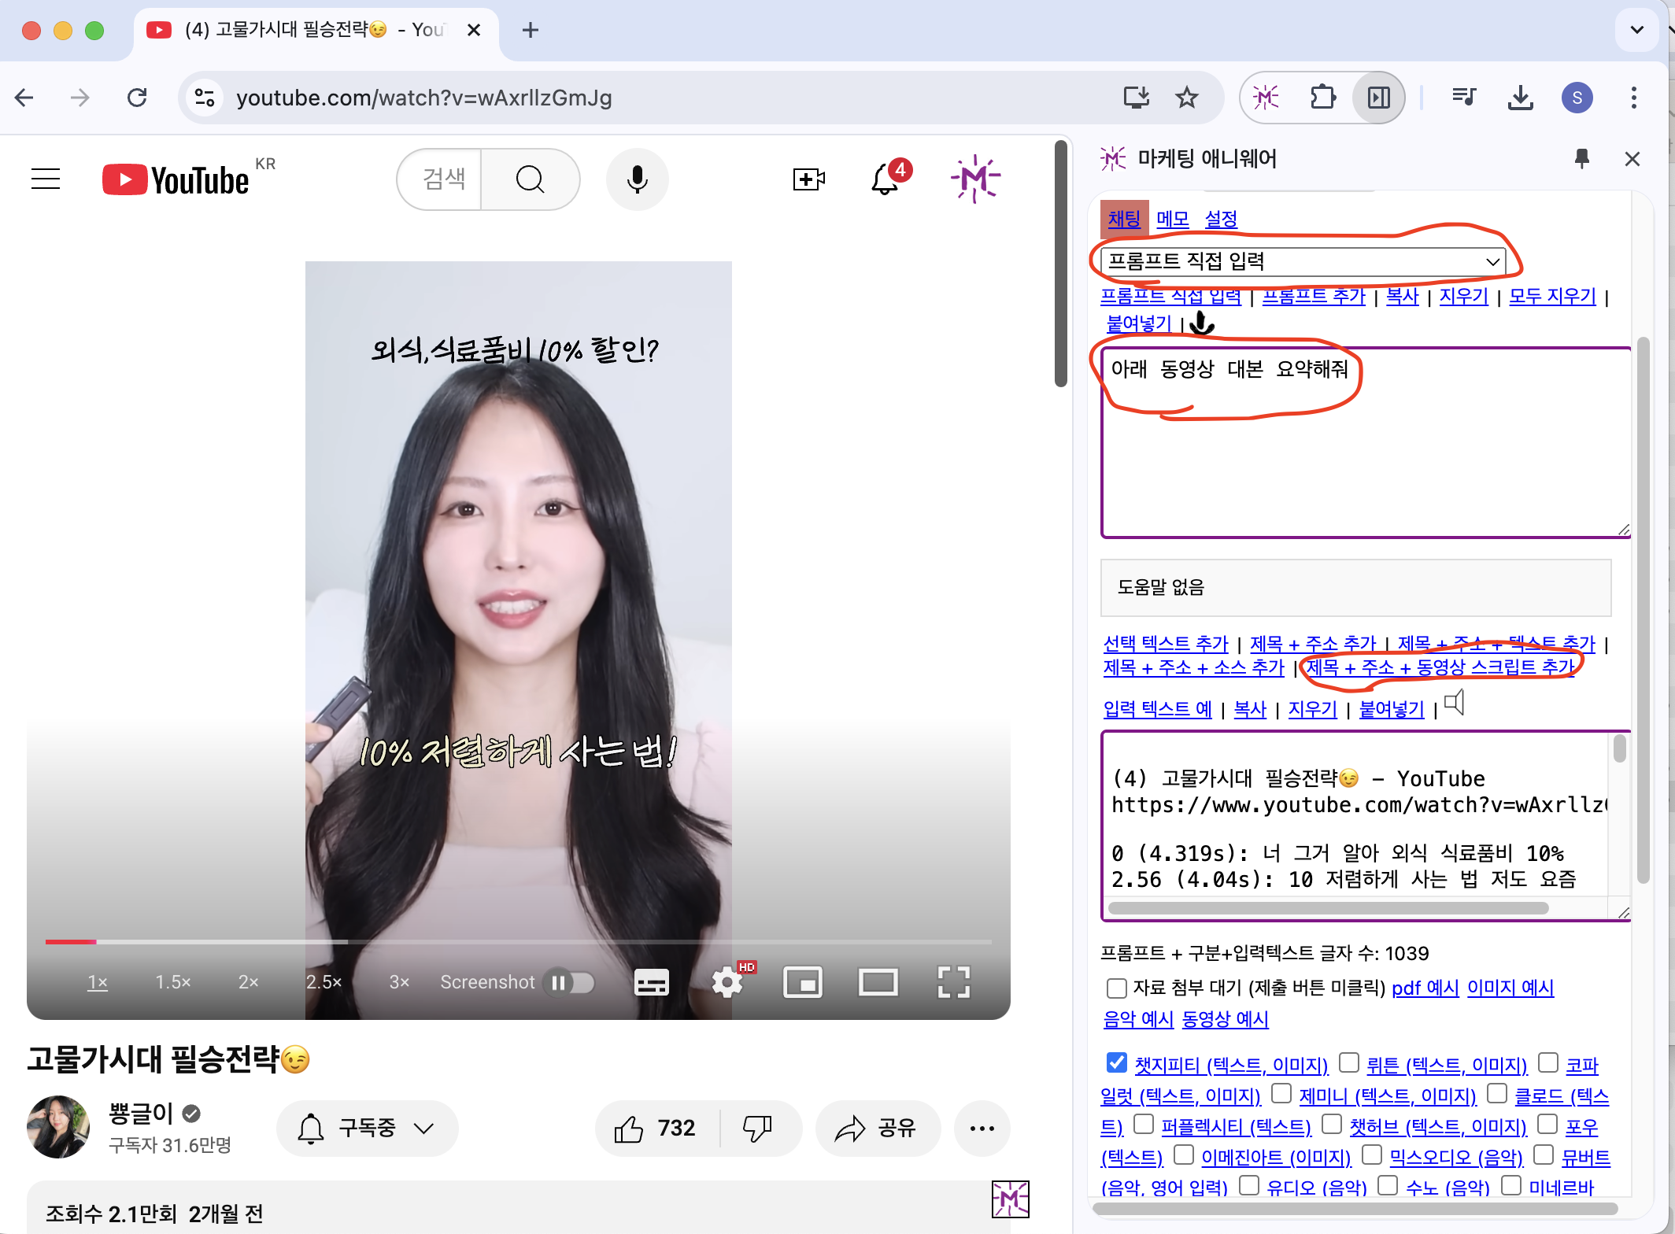Open the create video camera icon
Viewport: 1675px width, 1234px height.
point(808,179)
